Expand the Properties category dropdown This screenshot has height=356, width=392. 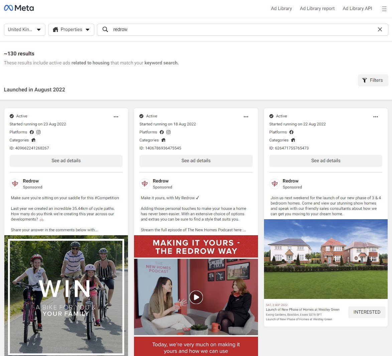[71, 29]
